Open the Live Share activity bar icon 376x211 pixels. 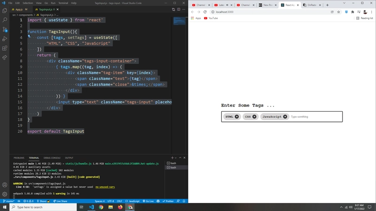[x=5, y=57]
